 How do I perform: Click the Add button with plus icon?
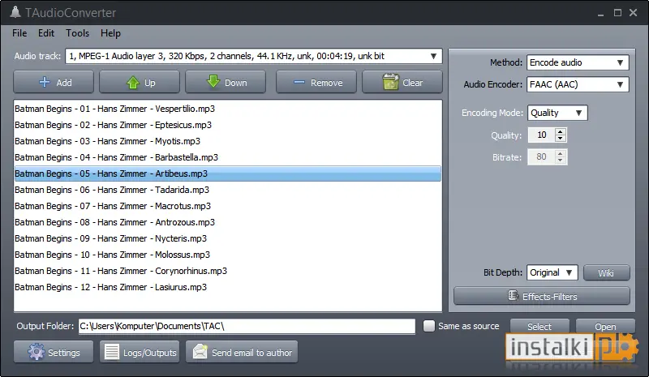pyautogui.click(x=54, y=82)
